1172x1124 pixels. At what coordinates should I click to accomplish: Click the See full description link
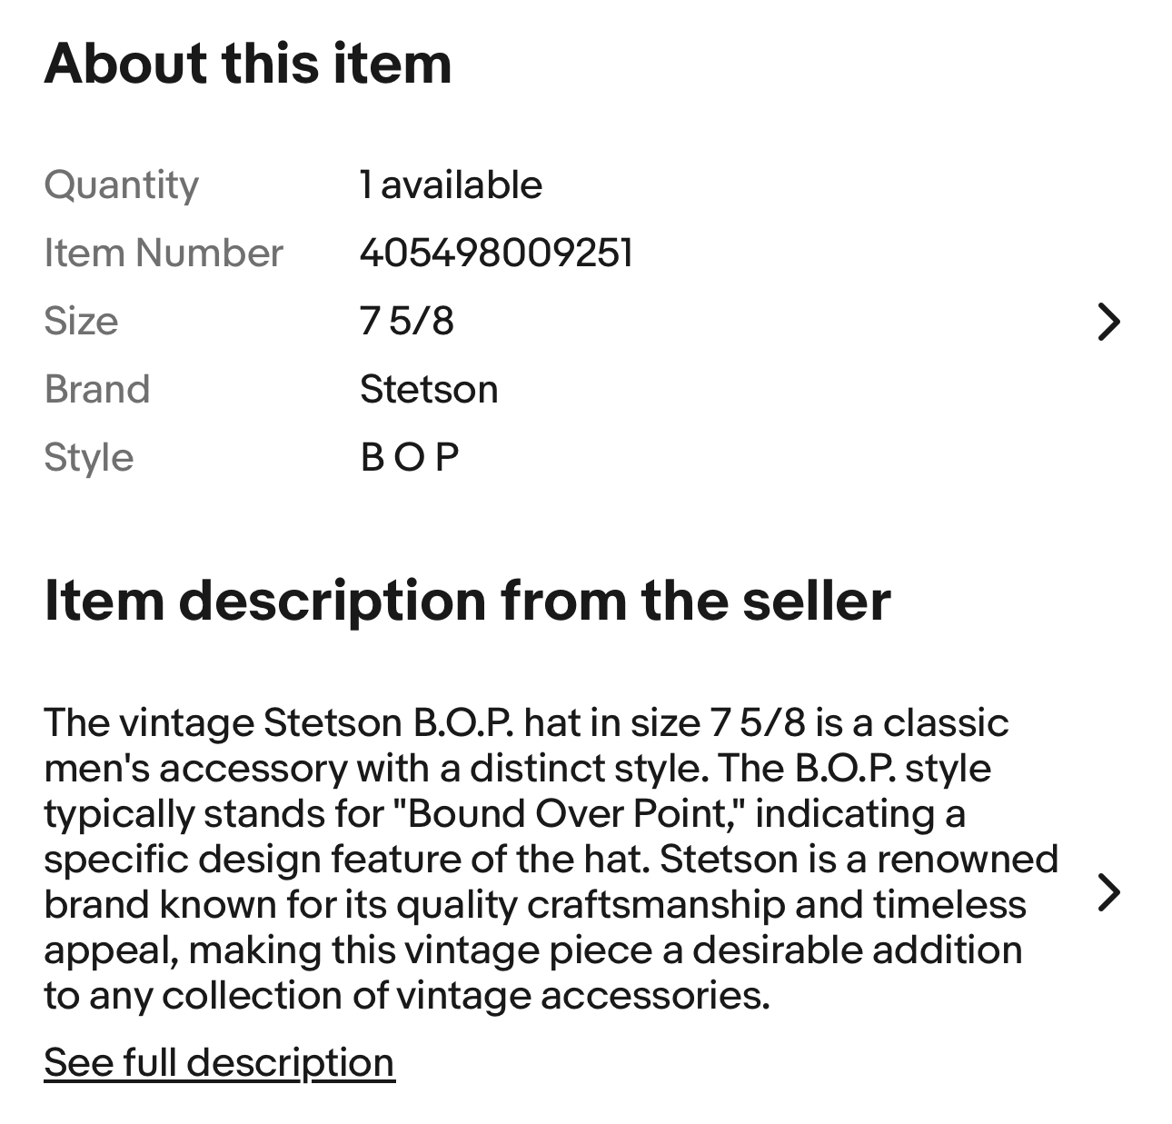[x=219, y=1062]
